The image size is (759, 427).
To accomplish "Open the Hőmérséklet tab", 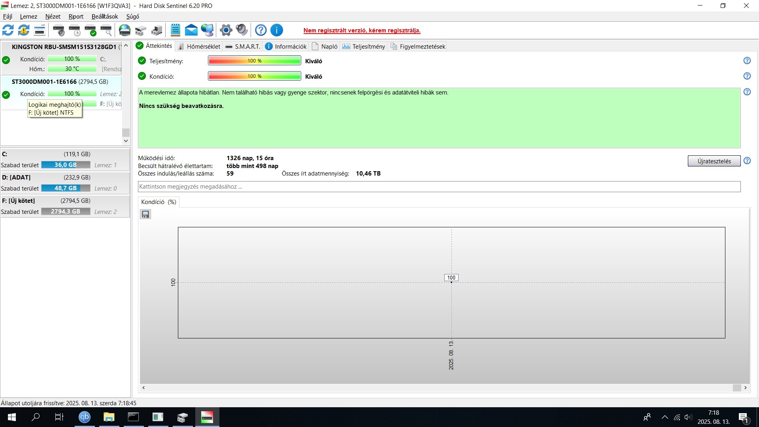I will [199, 47].
